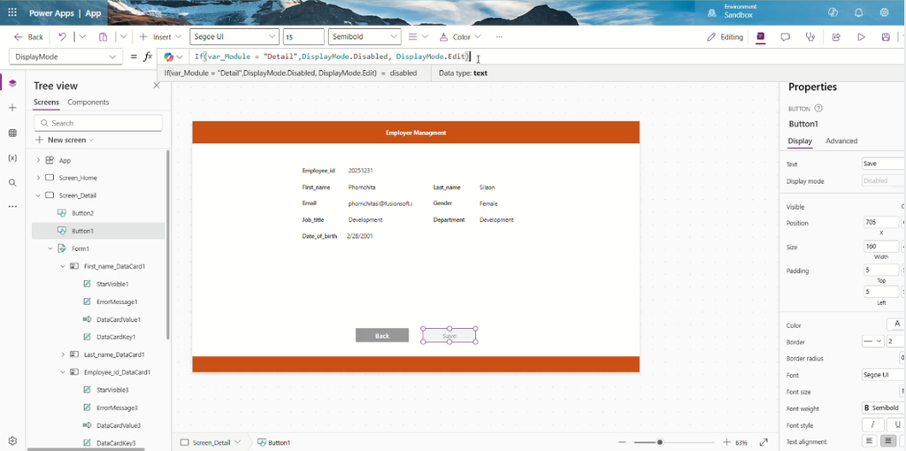Screen dimensions: 906x451
Task: Open Tree view layers sidebar icon
Action: [12, 83]
